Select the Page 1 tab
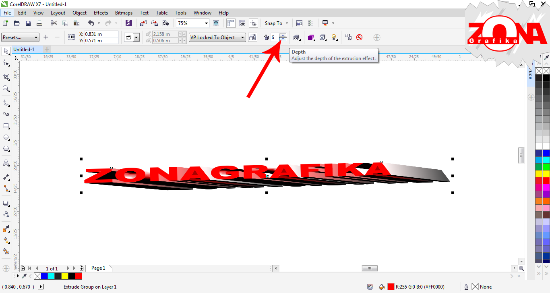Screen dimensions: 550x293 98,268
